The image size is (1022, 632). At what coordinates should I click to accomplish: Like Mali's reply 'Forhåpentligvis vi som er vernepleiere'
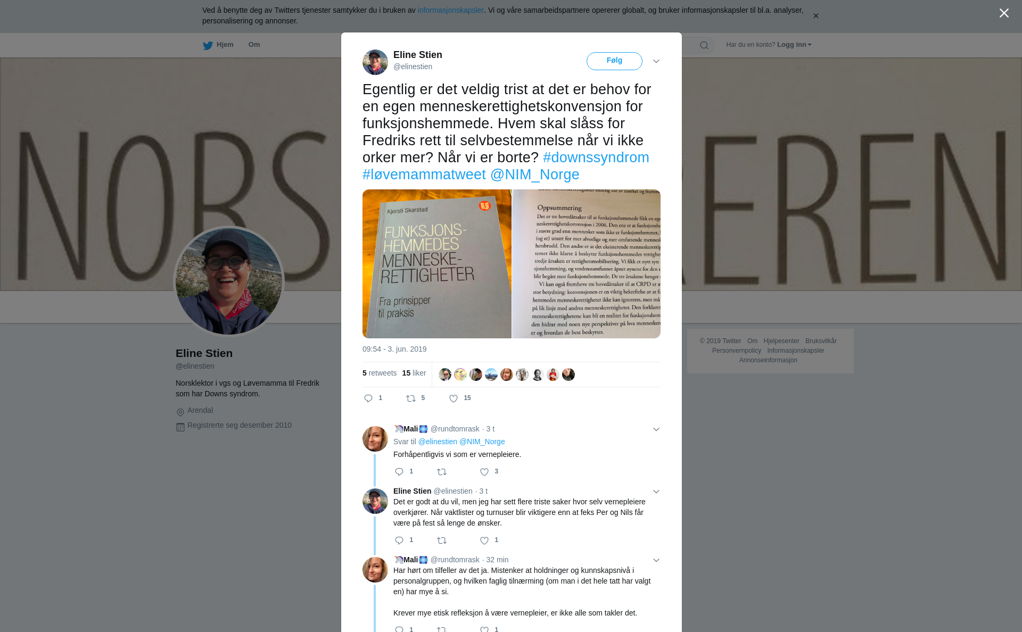[x=484, y=472]
